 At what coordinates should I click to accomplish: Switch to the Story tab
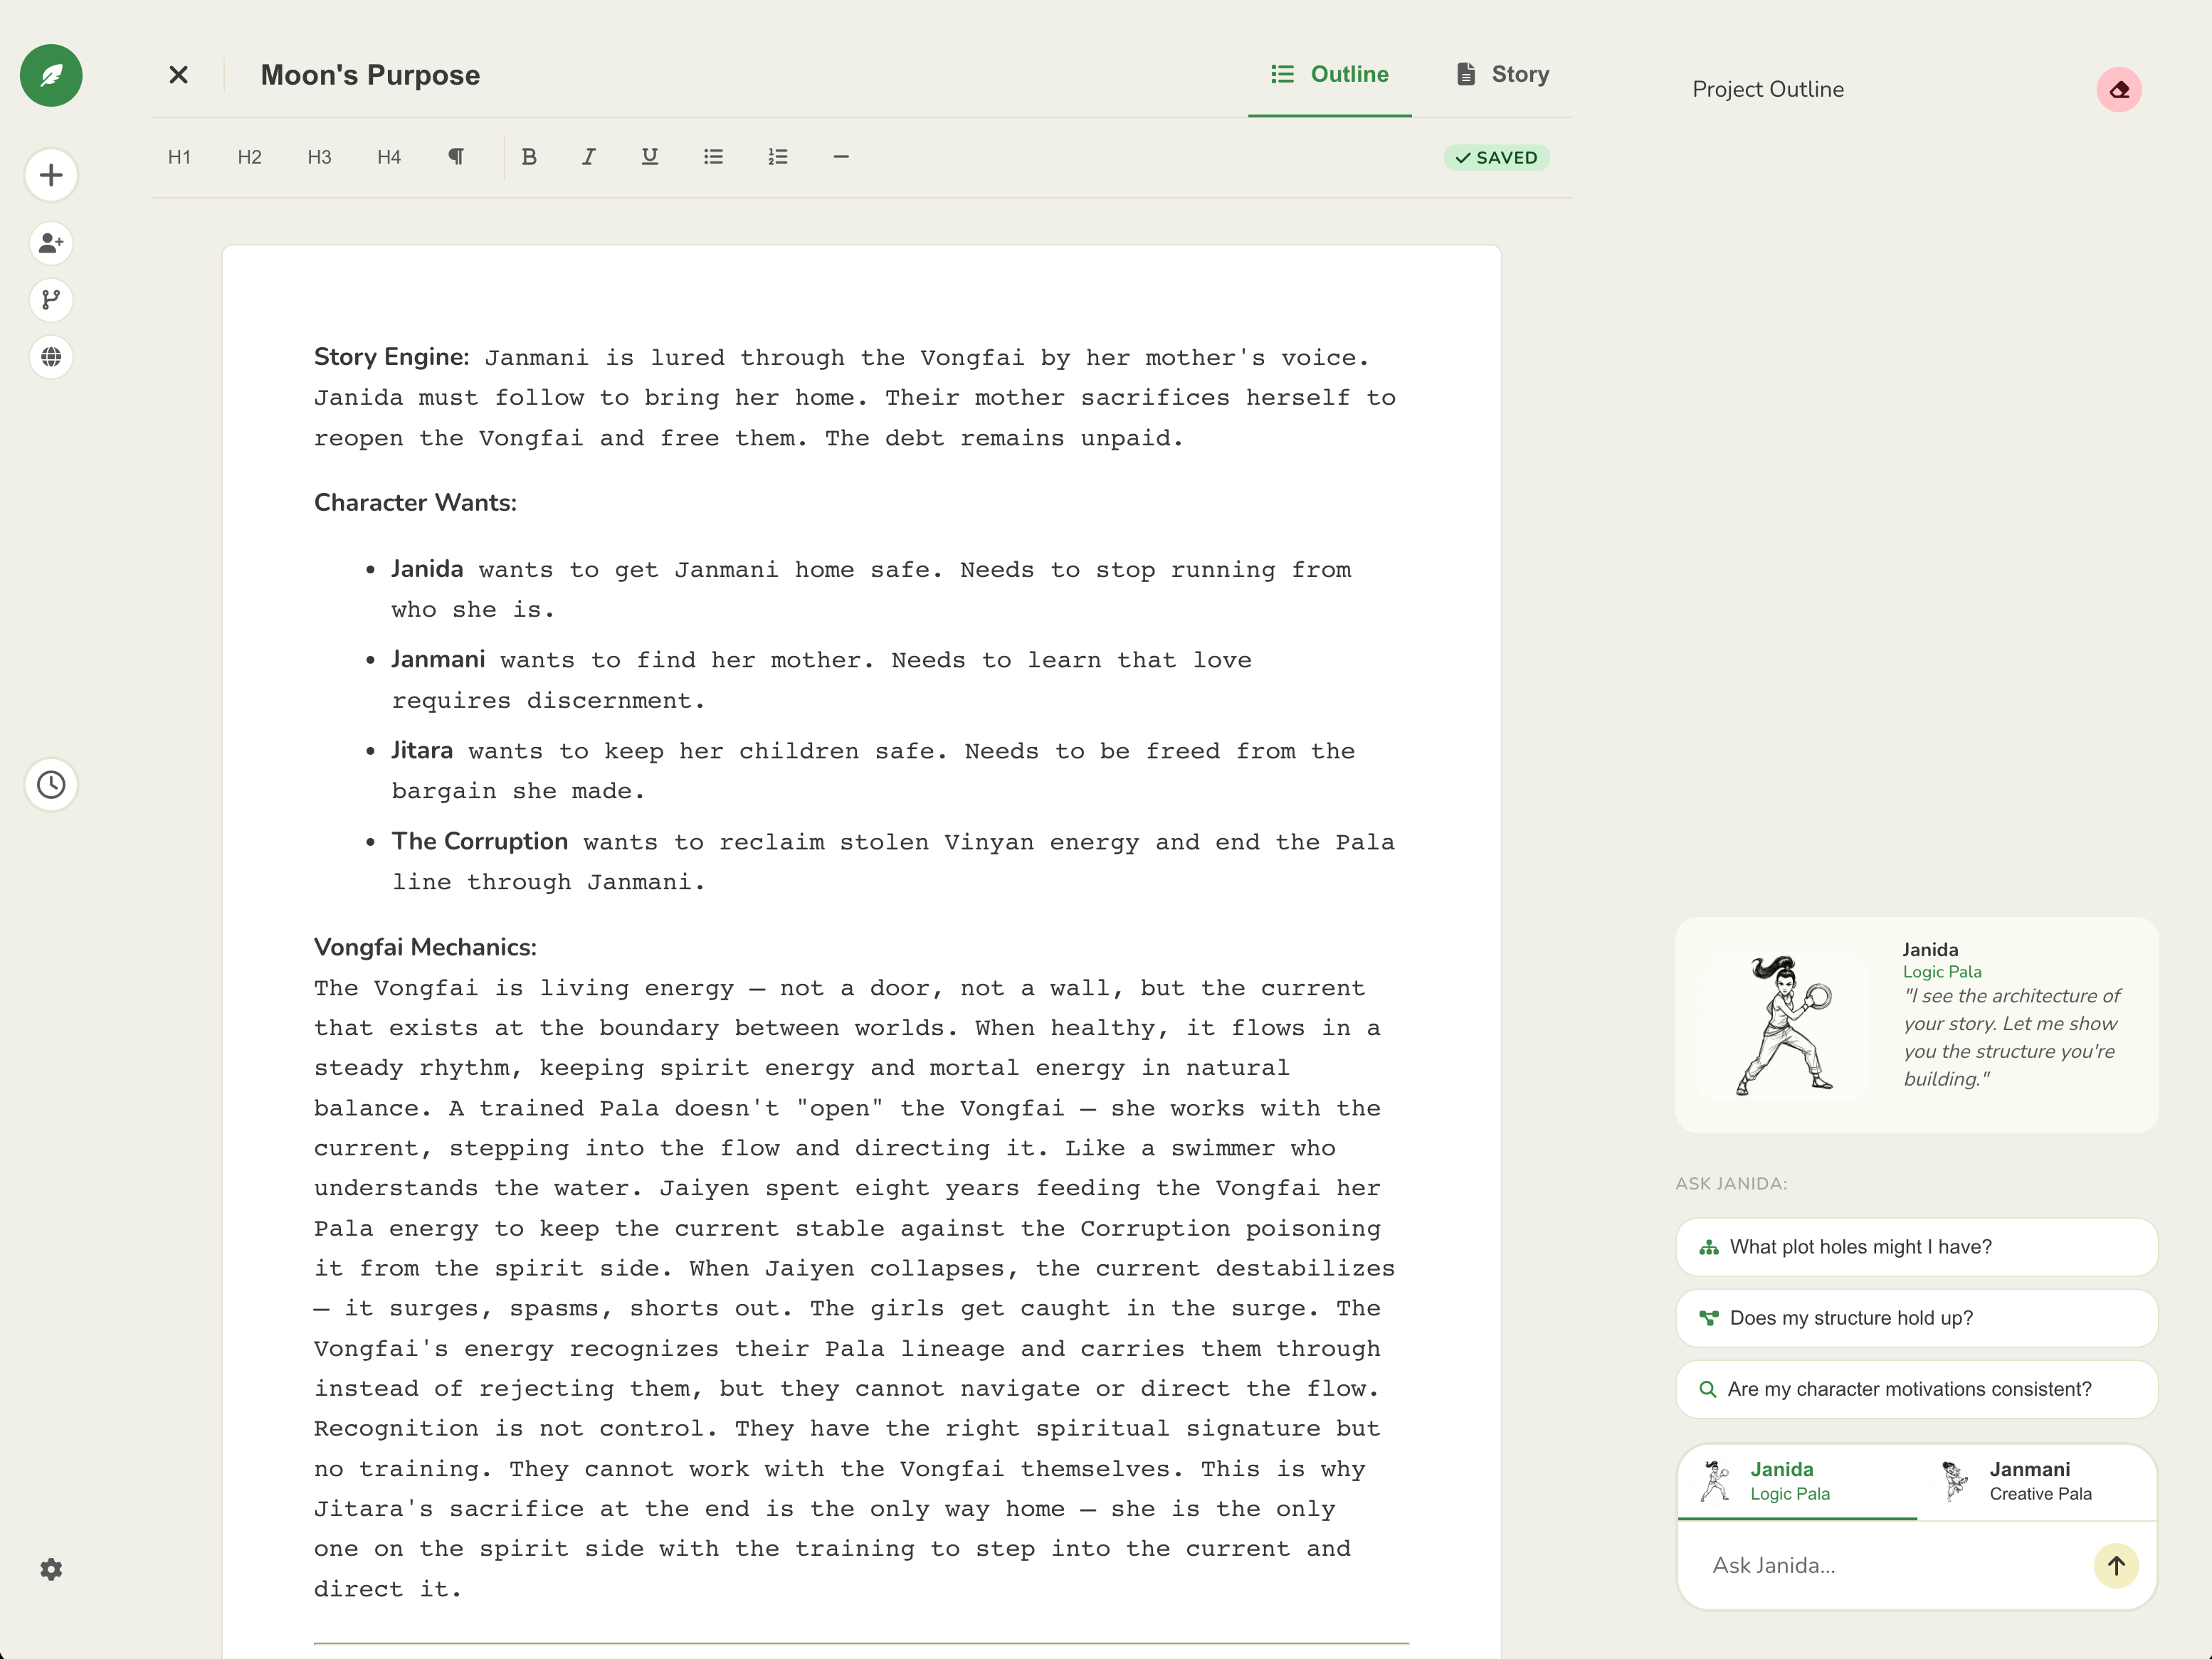1500,73
